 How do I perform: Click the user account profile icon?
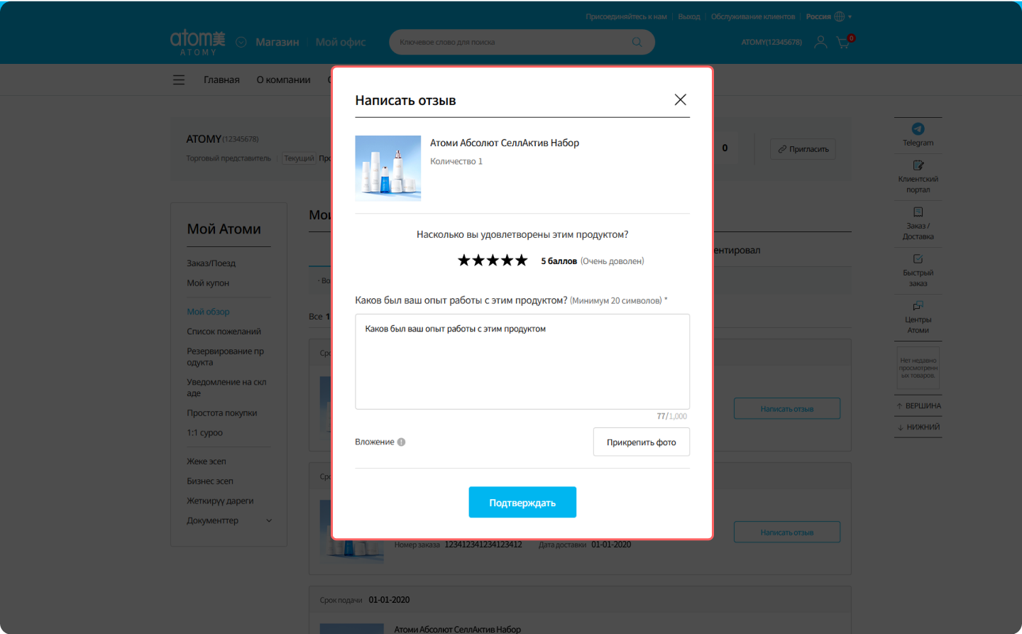coord(820,42)
